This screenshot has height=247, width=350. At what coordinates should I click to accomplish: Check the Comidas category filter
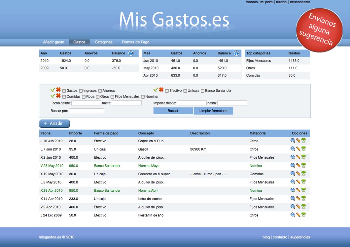(63, 97)
